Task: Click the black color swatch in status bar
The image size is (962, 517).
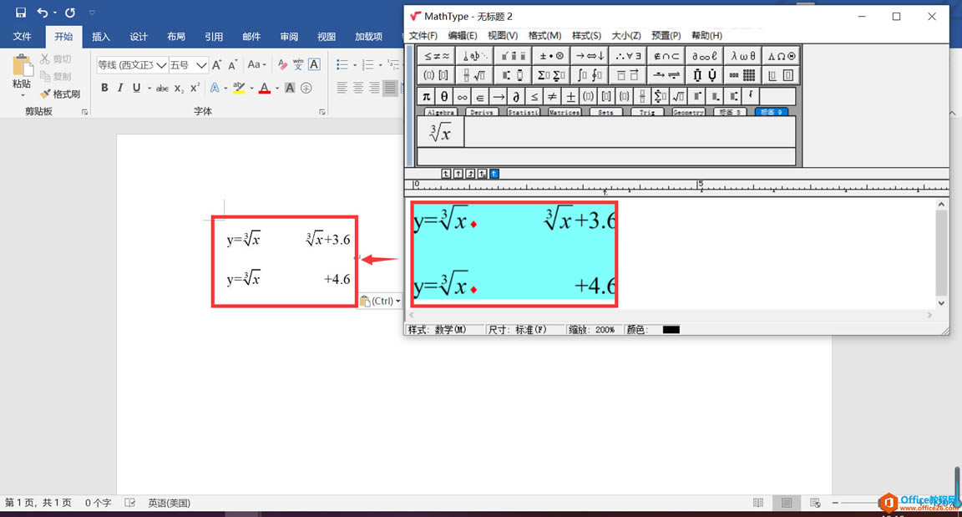Action: pos(671,330)
